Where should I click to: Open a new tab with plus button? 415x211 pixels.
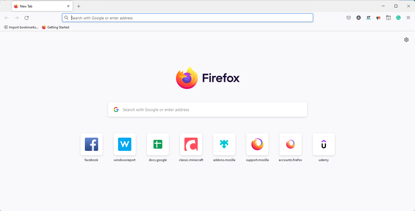pos(79,6)
